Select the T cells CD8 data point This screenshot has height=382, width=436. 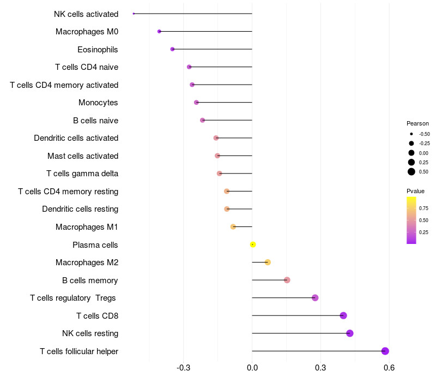[343, 315]
